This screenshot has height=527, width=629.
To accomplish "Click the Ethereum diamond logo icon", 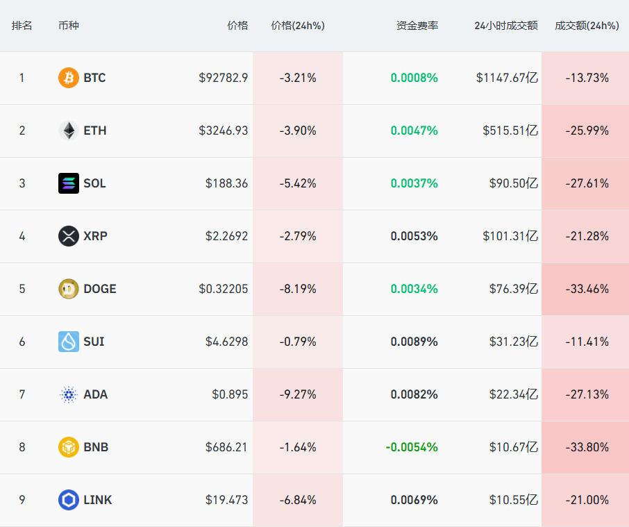I will point(69,131).
